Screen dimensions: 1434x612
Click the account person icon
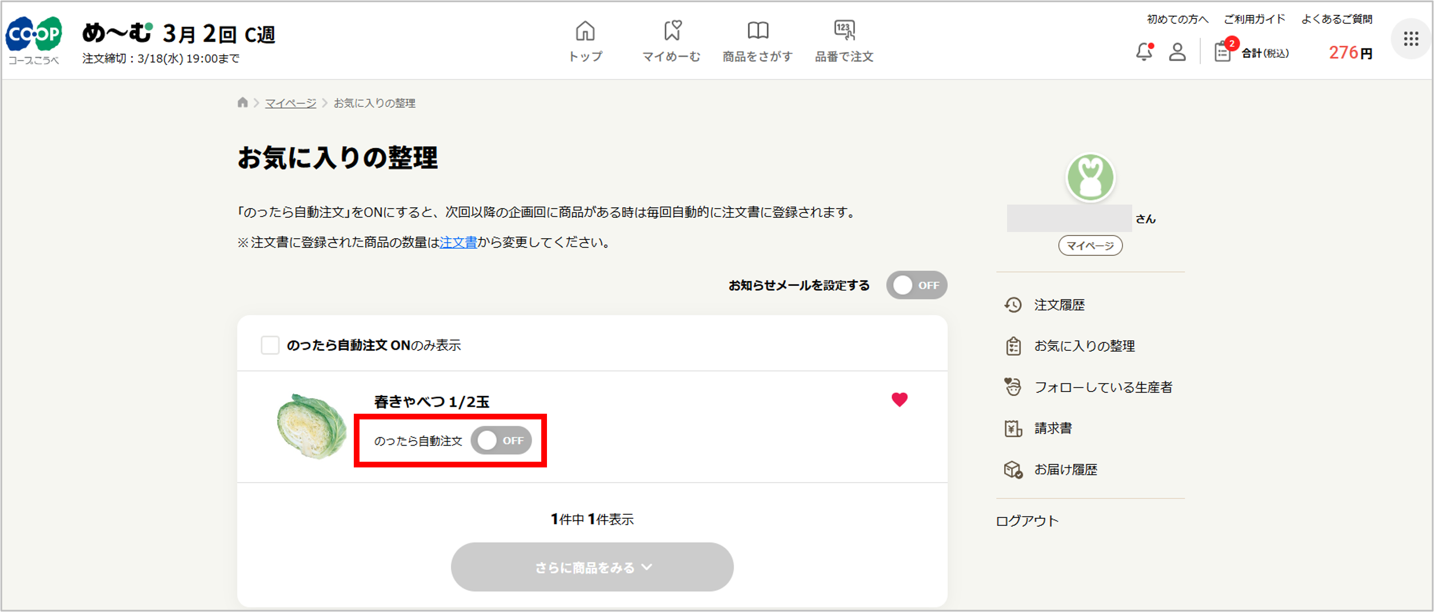(1177, 53)
